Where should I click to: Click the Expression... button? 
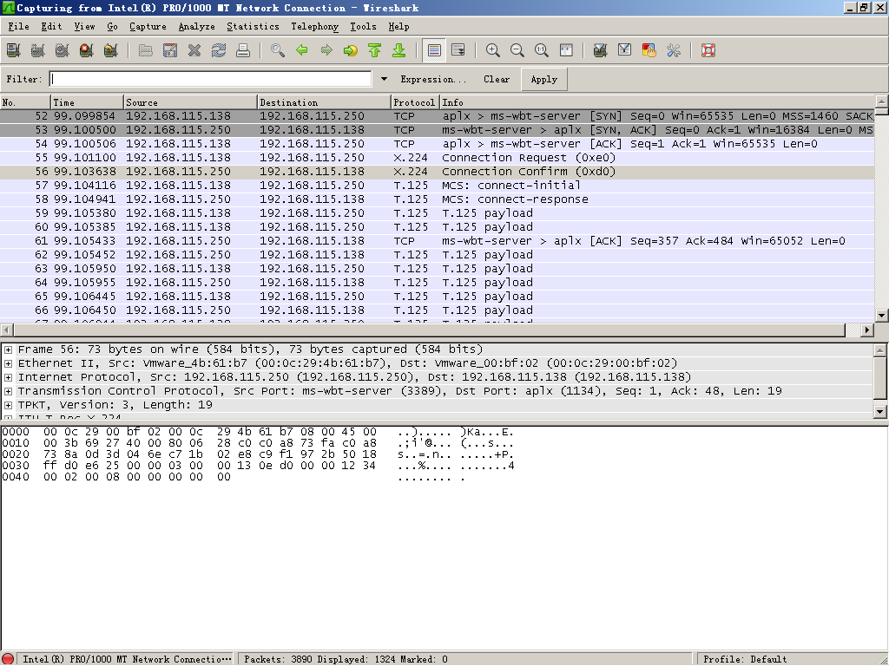(x=433, y=79)
